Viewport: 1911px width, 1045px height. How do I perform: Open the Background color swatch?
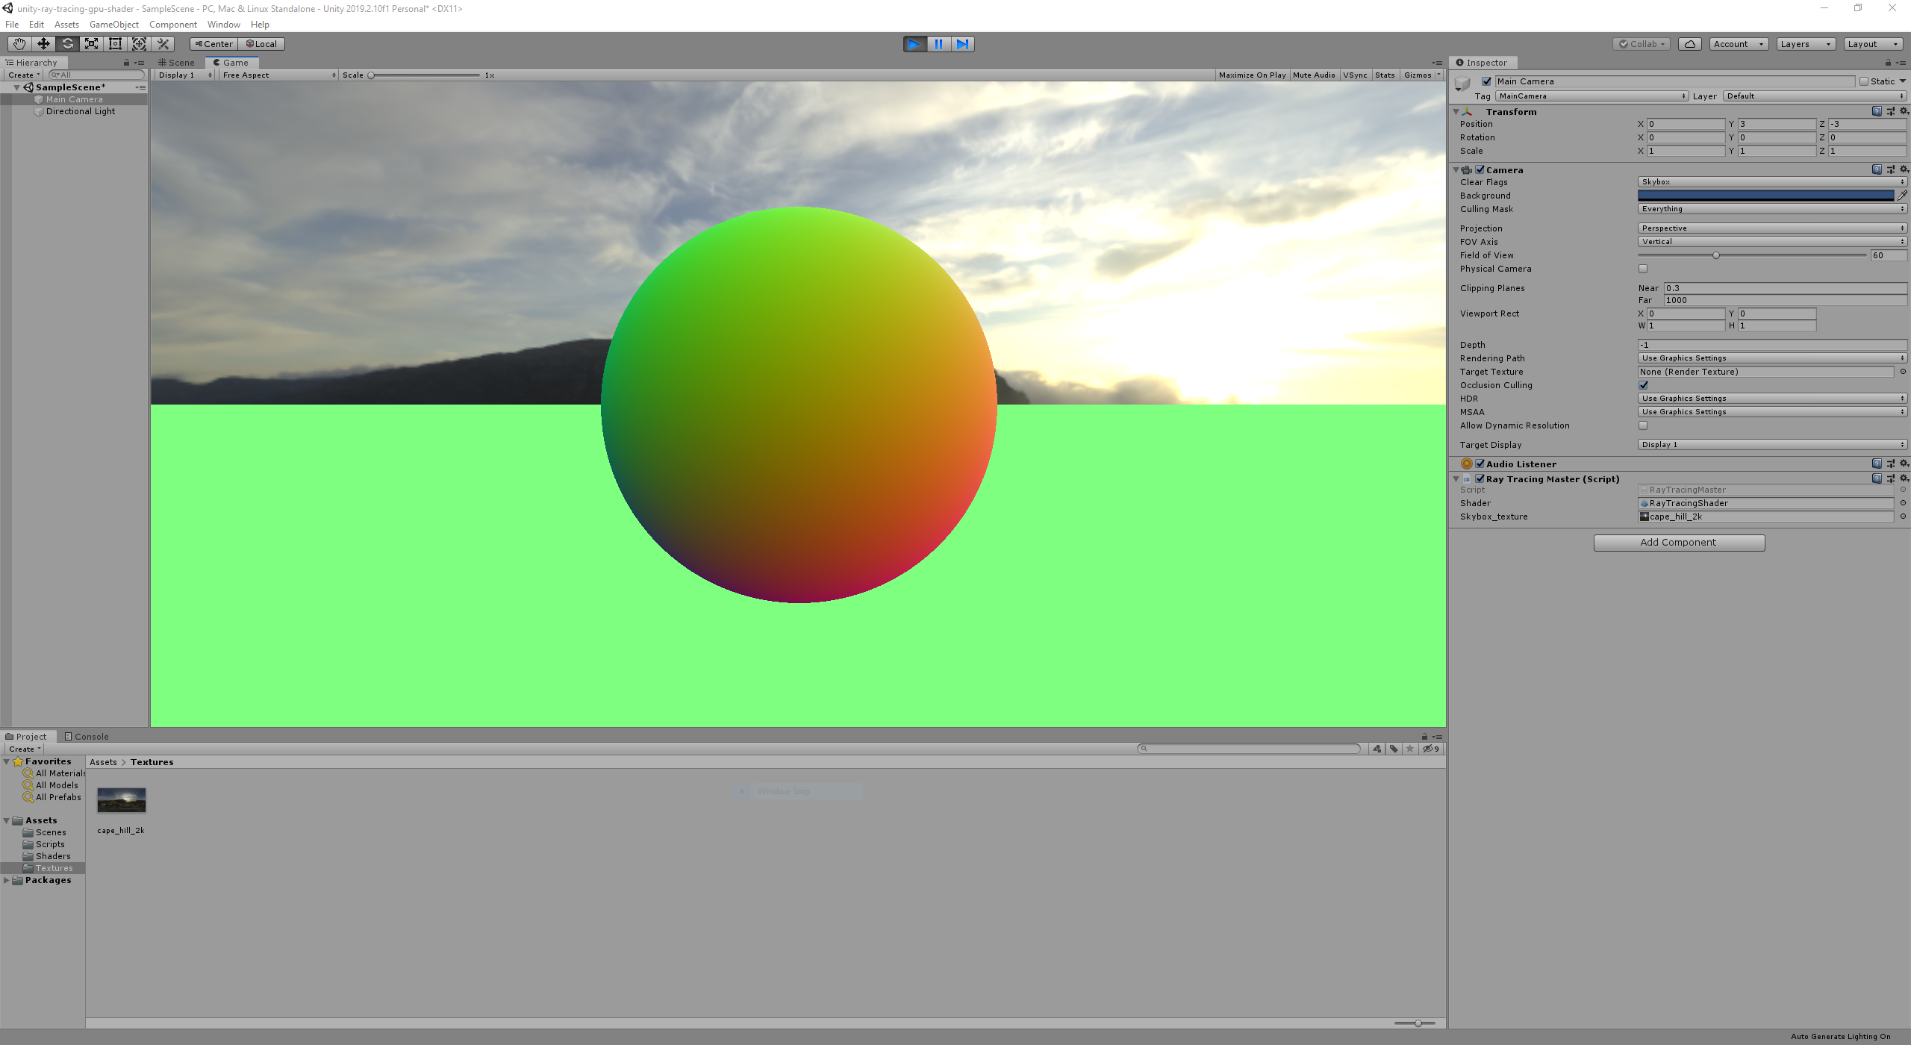tap(1765, 196)
